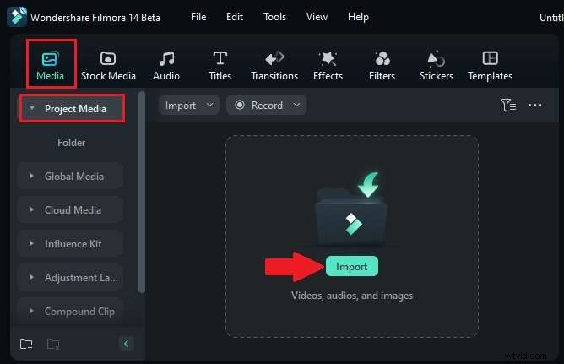This screenshot has width=564, height=364.
Task: Select Influence Kit in the sidebar
Action: (71, 243)
